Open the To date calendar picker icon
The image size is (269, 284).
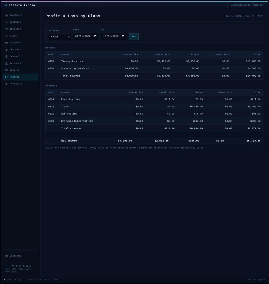(123, 36)
